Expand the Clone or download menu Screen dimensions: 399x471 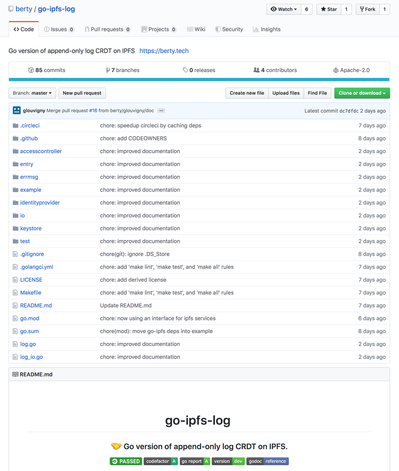pos(362,93)
